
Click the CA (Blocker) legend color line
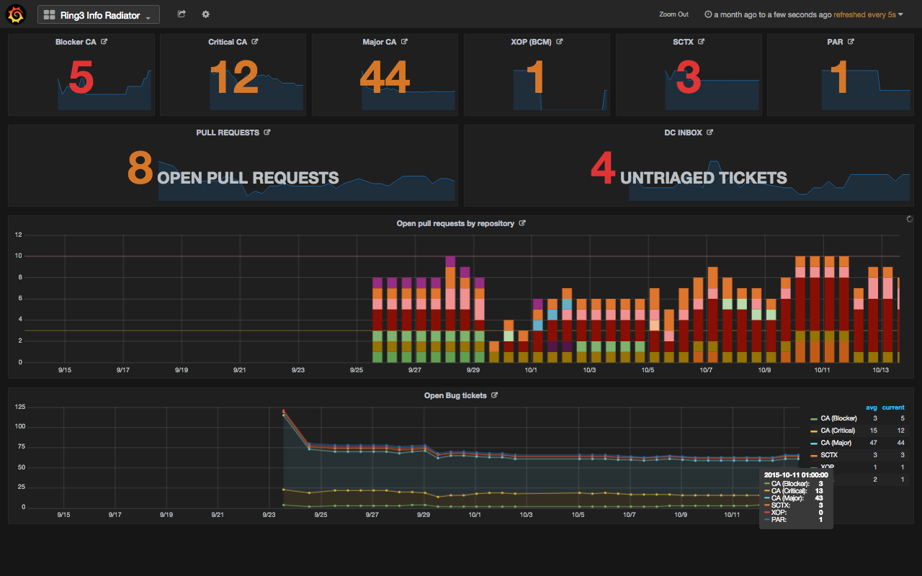814,418
